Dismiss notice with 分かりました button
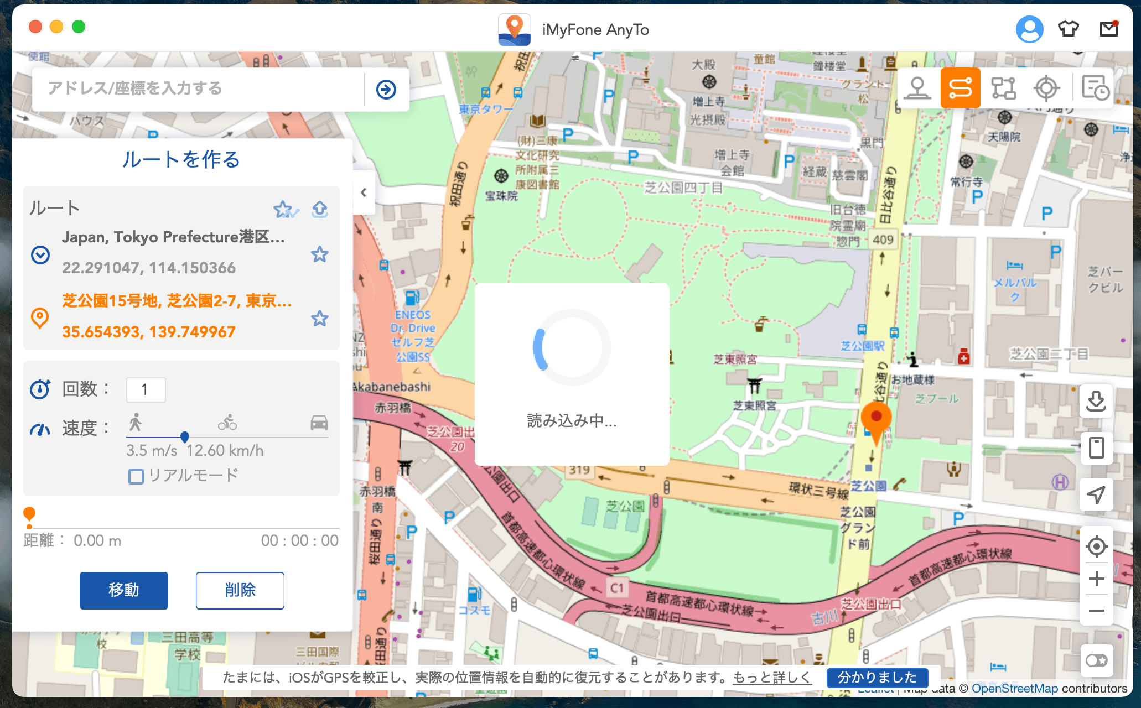This screenshot has width=1141, height=708. [877, 677]
